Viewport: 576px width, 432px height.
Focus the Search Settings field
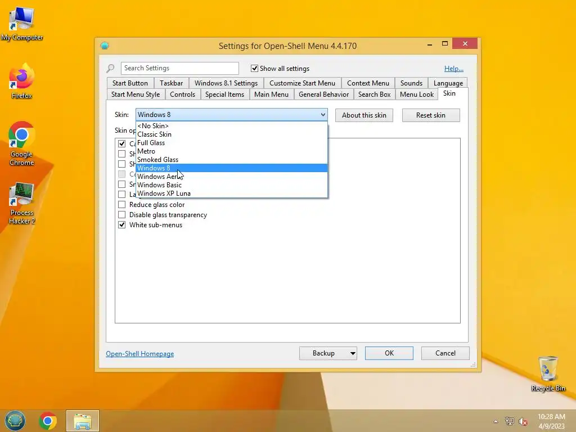179,68
